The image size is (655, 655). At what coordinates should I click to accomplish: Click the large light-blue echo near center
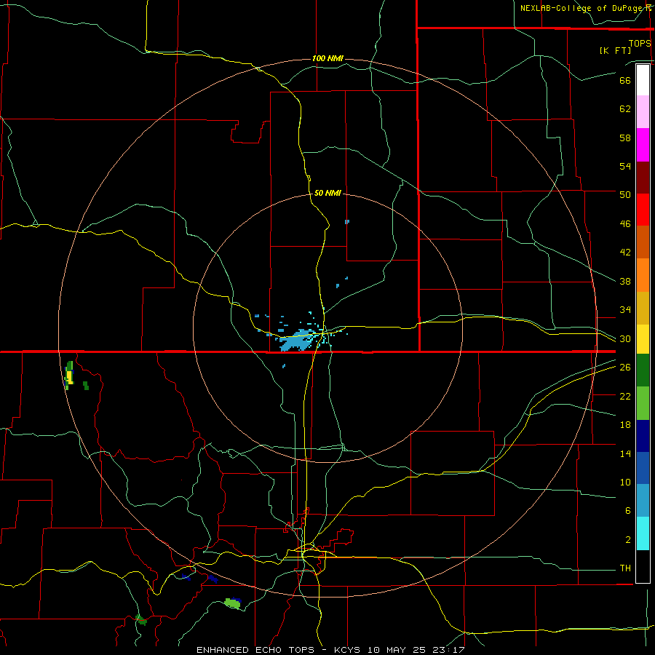pos(298,341)
